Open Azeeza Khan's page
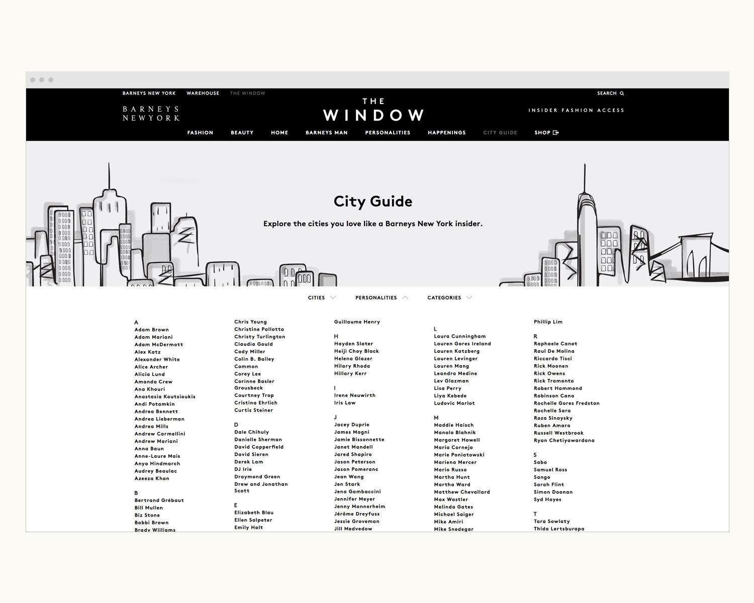Screen dimensions: 754x603 click(x=152, y=478)
